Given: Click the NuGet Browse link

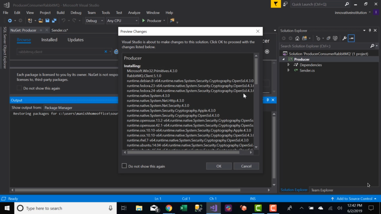Looking at the screenshot, I should point(24,40).
